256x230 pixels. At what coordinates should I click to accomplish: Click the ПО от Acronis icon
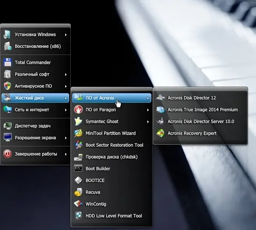[x=78, y=98]
